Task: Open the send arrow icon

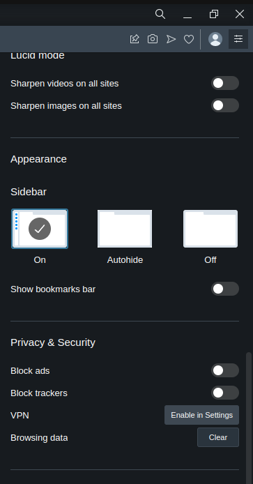Action: tap(171, 39)
